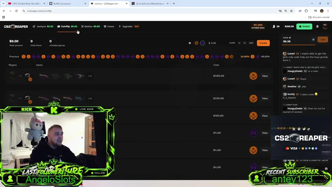Clear the bet amount
Screen dimensions: 332x187
coord(232,43)
